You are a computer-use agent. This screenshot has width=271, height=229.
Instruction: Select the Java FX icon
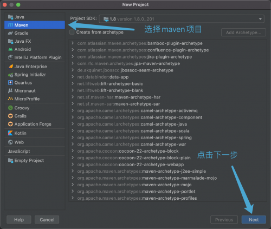pyautogui.click(x=10, y=41)
